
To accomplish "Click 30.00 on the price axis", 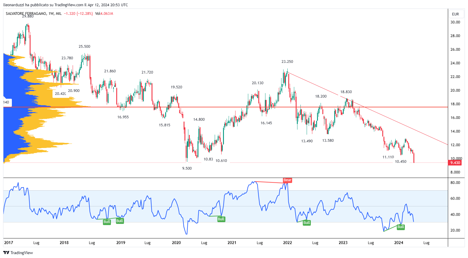I will click(x=455, y=22).
